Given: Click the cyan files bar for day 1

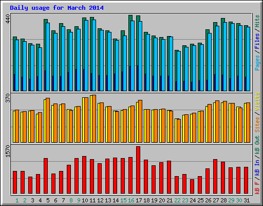Looking at the screenshot, I should [x=17, y=65].
